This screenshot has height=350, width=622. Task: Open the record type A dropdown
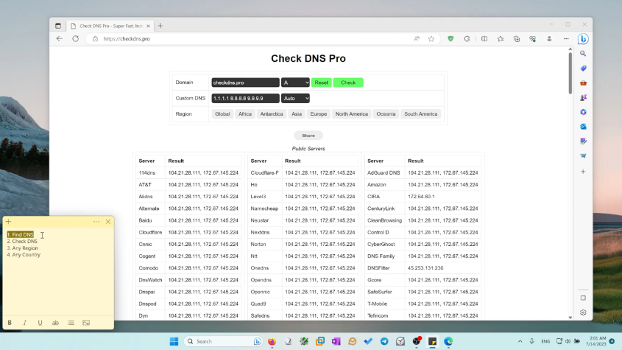[295, 83]
